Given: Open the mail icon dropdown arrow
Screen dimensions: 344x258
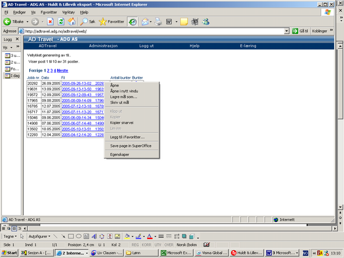Looking at the screenshot, I should coord(151,22).
